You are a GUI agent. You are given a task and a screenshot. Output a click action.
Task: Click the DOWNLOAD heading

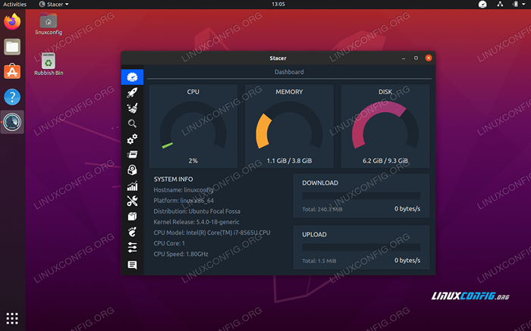tap(320, 183)
